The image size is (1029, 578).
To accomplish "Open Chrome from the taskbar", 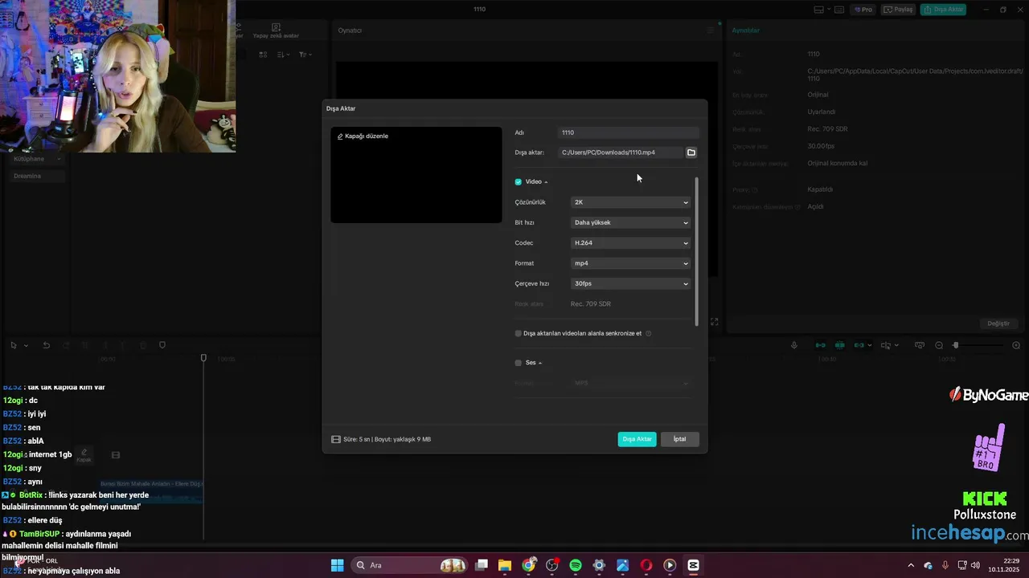I will coord(528,565).
